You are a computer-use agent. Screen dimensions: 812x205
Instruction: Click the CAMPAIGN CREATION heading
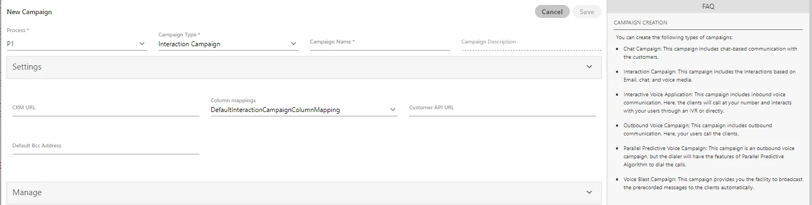[x=640, y=23]
